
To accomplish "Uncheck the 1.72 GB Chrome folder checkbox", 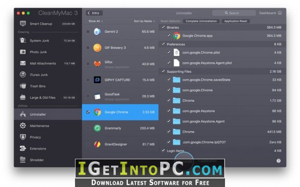I will [168, 100].
